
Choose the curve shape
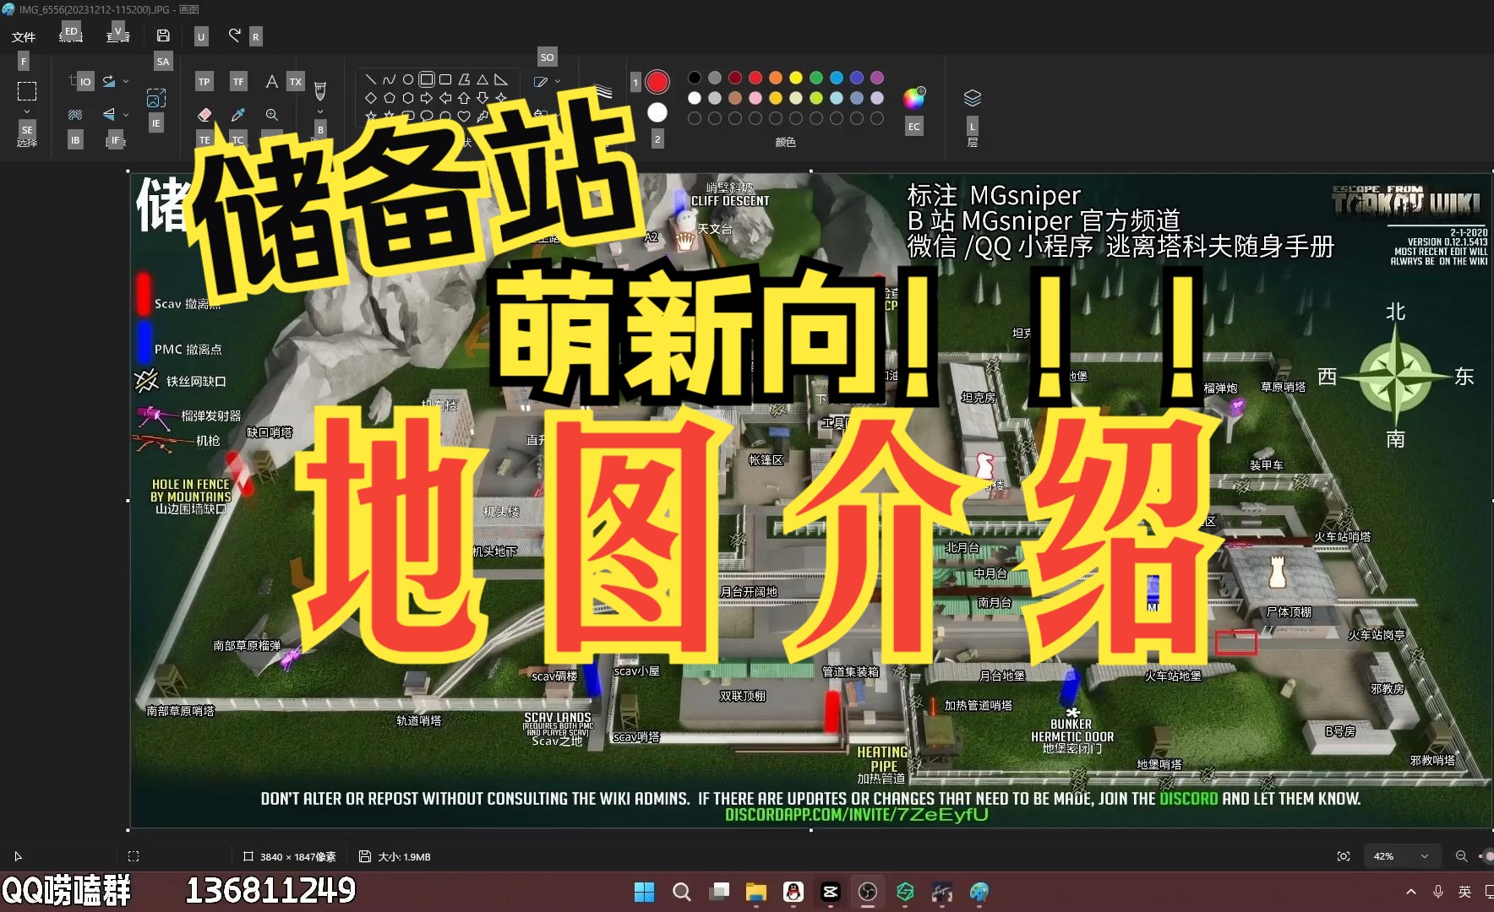point(390,79)
